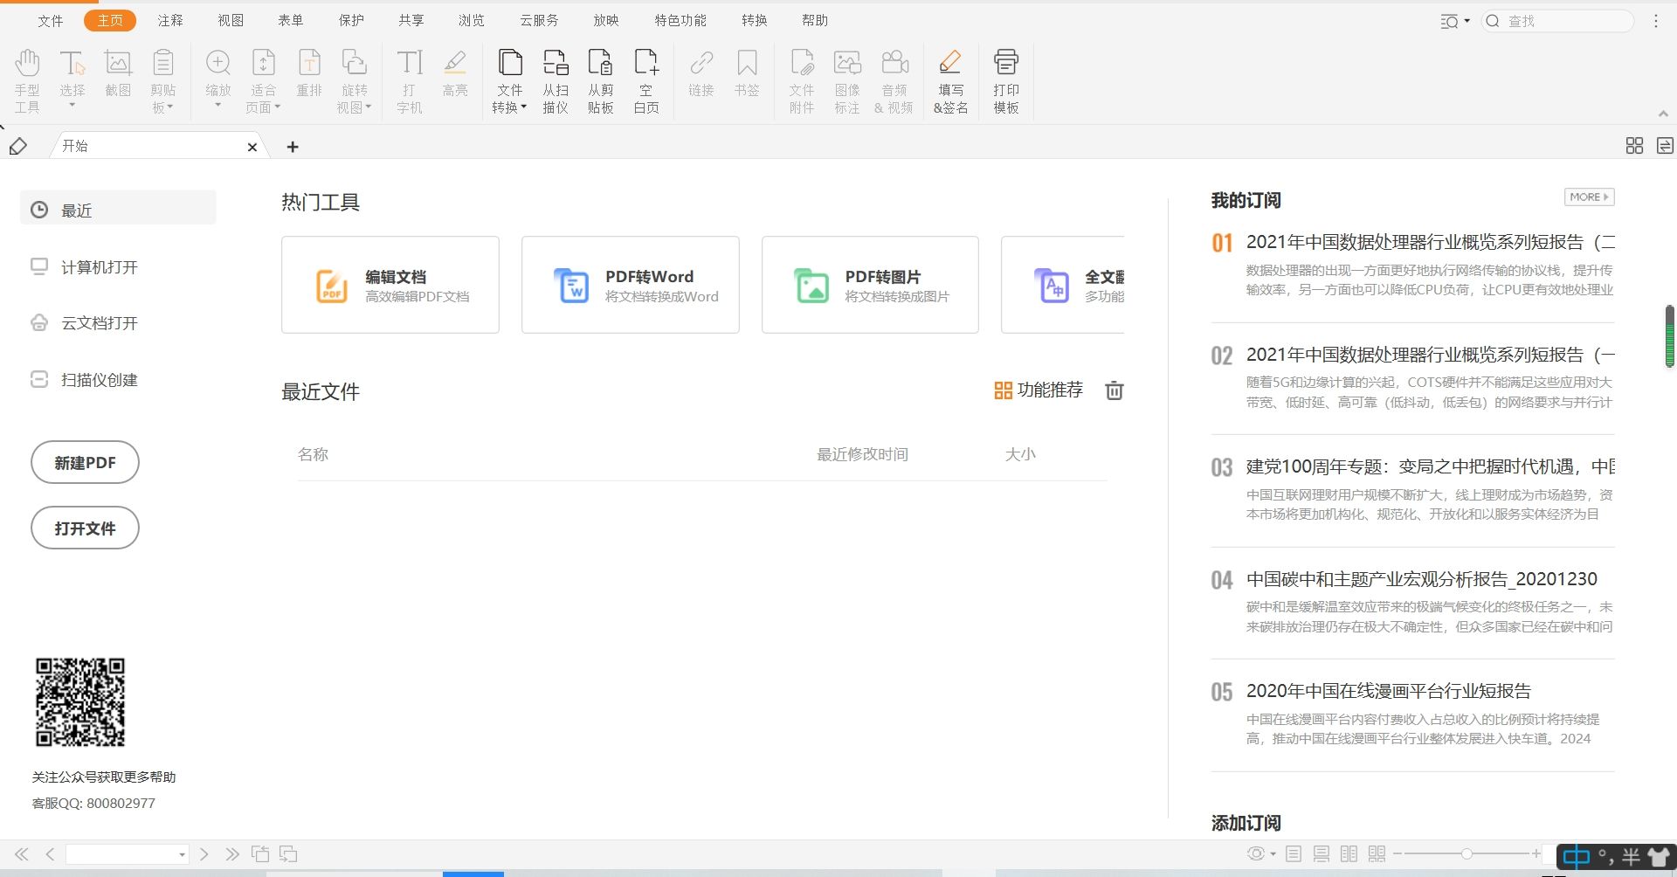
Task: Switch to facing pages view mode
Action: pyautogui.click(x=1349, y=854)
